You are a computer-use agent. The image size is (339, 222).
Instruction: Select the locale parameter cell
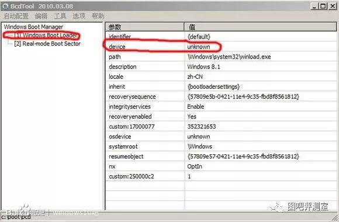click(146, 77)
